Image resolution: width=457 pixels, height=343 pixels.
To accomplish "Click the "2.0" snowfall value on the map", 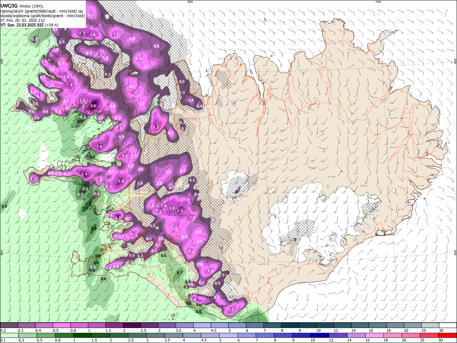I will coord(180,210).
